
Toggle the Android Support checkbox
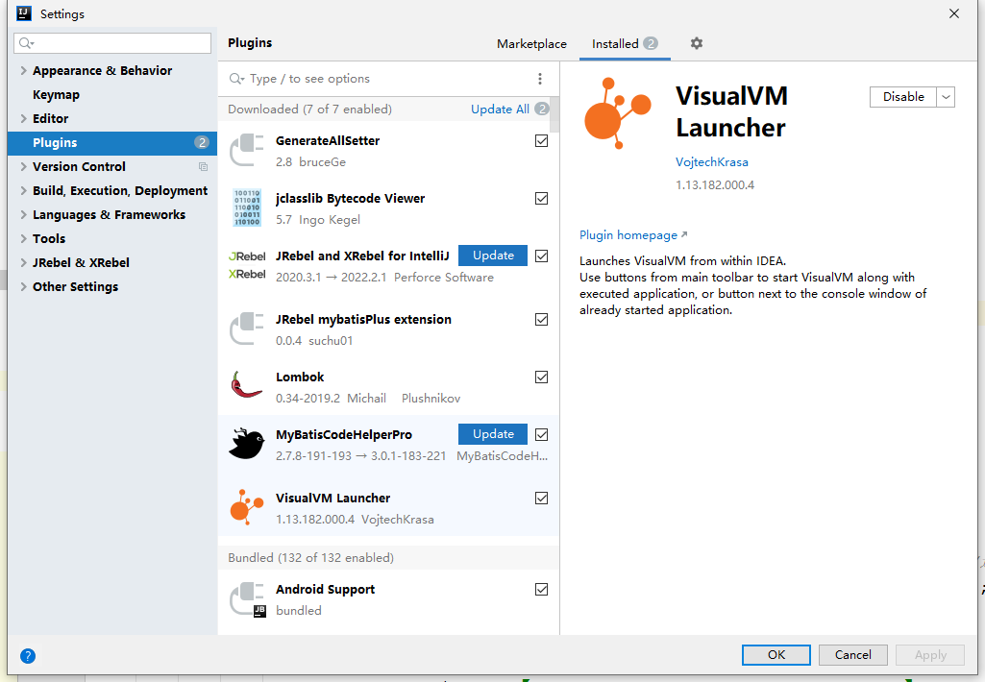tap(541, 590)
